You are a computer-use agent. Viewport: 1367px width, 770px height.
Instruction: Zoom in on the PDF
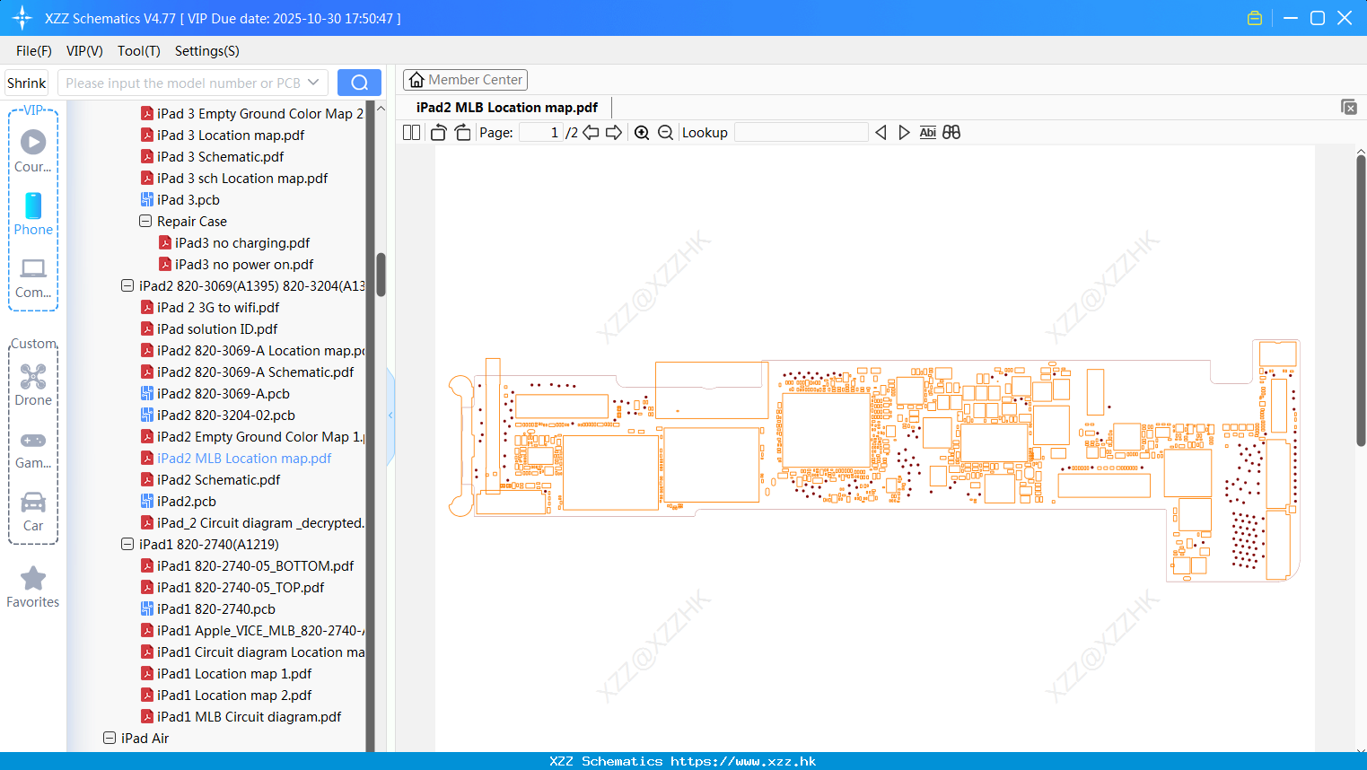[642, 133]
